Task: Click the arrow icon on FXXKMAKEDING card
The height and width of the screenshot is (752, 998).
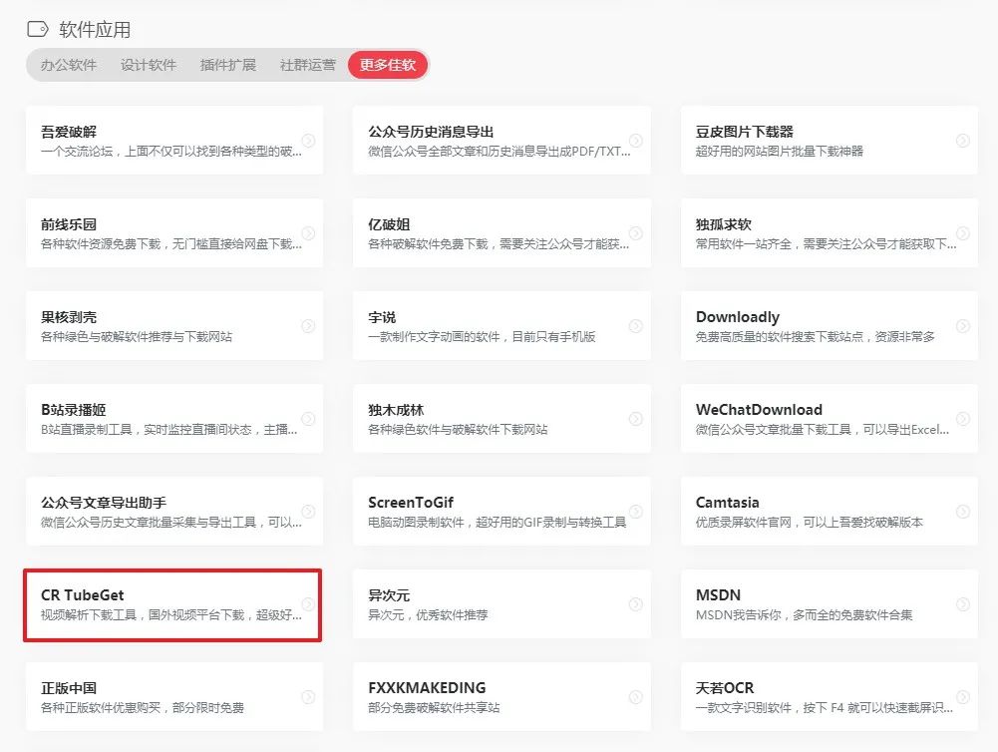Action: (x=636, y=697)
